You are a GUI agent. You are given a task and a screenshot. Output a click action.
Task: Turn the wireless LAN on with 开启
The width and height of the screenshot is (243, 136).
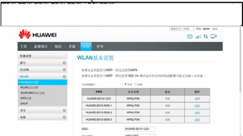click(125, 84)
